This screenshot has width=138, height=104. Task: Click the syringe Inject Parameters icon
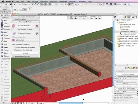point(38,4)
